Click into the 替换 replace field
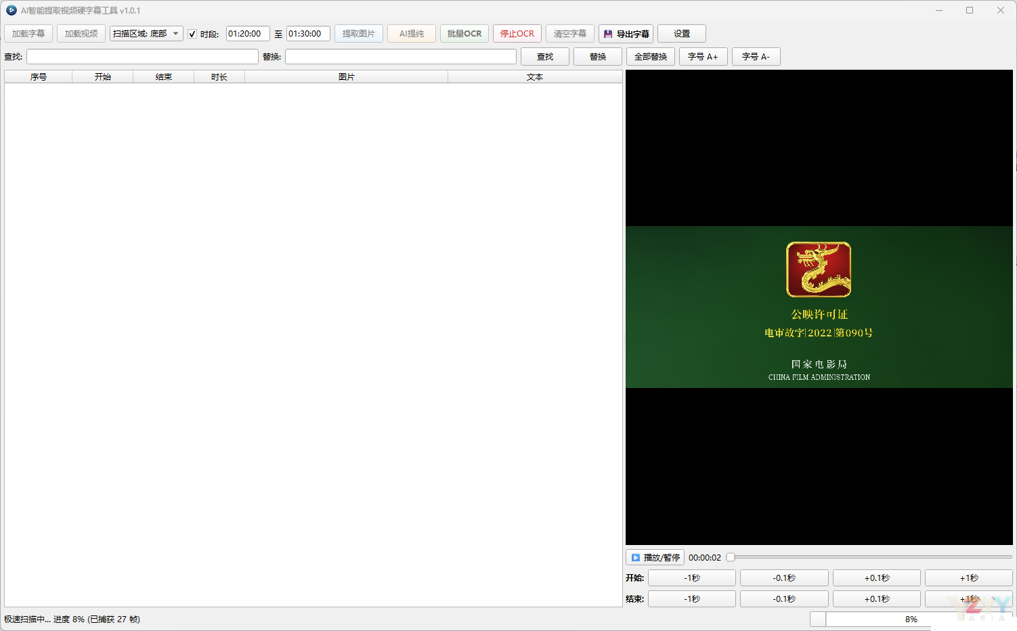The width and height of the screenshot is (1017, 631). [x=401, y=57]
